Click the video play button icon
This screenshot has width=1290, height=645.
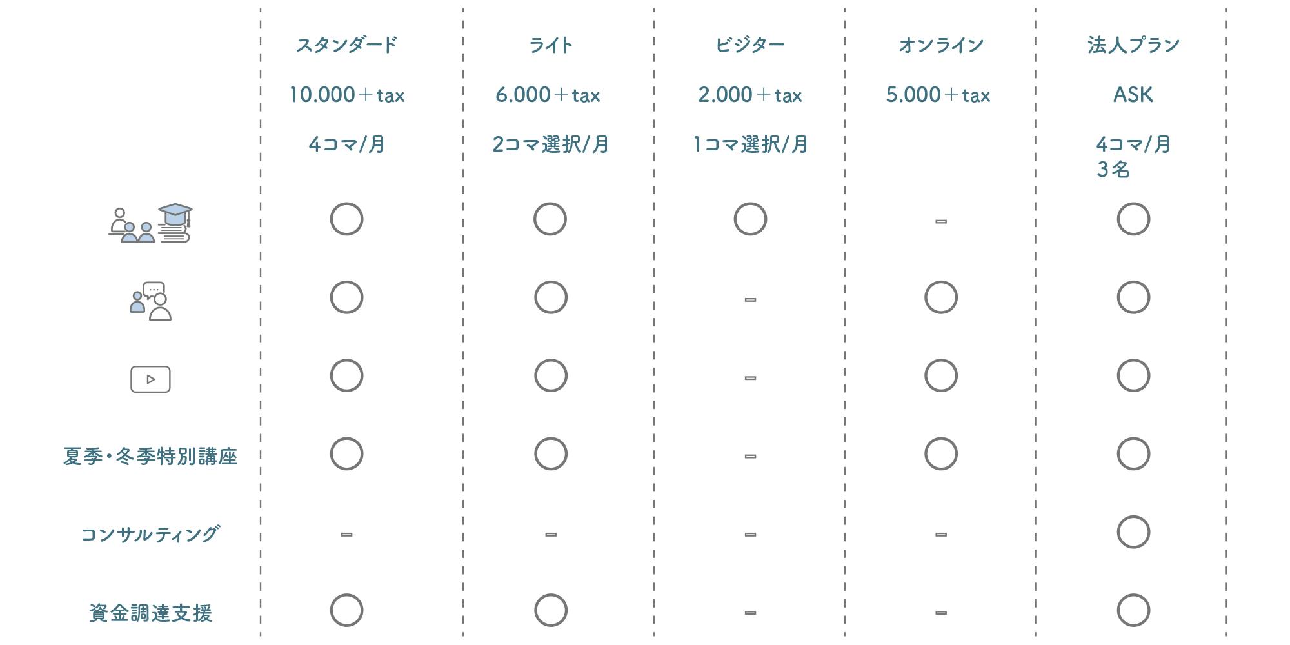[150, 379]
